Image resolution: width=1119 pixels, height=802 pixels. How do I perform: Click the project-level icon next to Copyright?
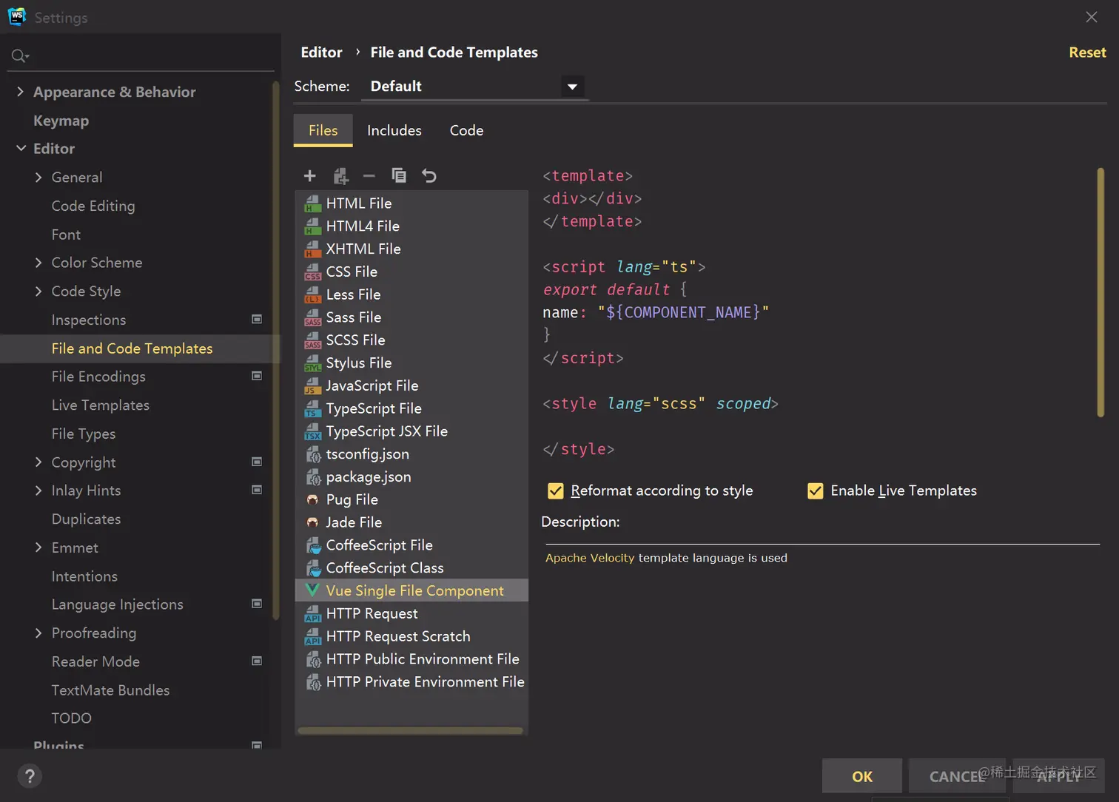(x=257, y=462)
